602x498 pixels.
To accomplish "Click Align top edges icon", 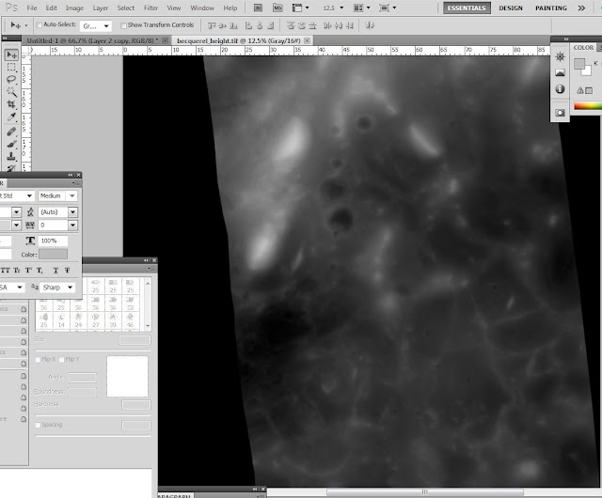I will 212,25.
